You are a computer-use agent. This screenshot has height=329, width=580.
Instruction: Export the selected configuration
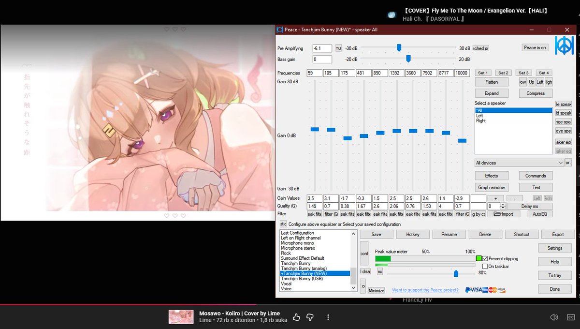(558, 234)
